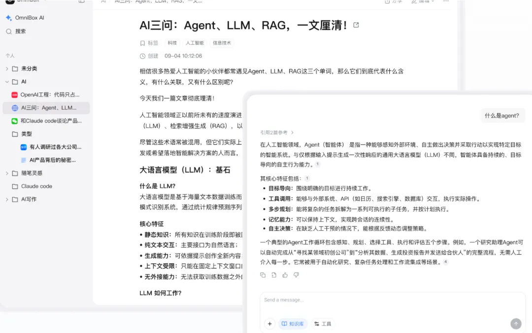
Task: Select the AI三问：Agent、LLM... page in sidebar
Action: point(46,108)
